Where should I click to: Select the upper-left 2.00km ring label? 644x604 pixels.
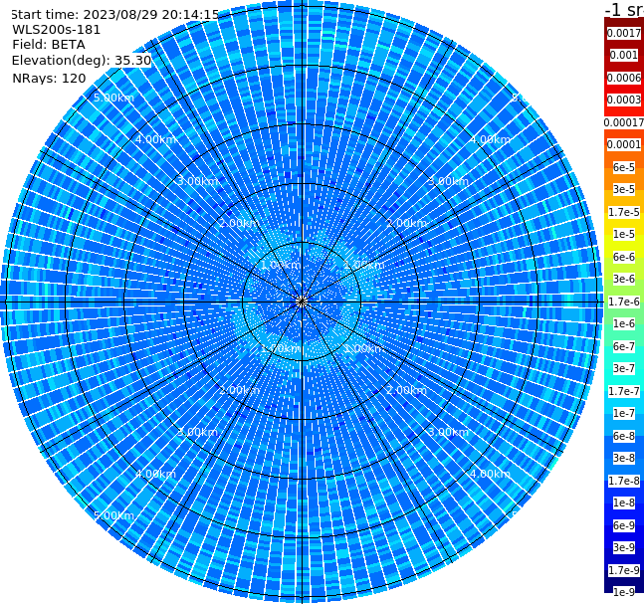pos(240,223)
